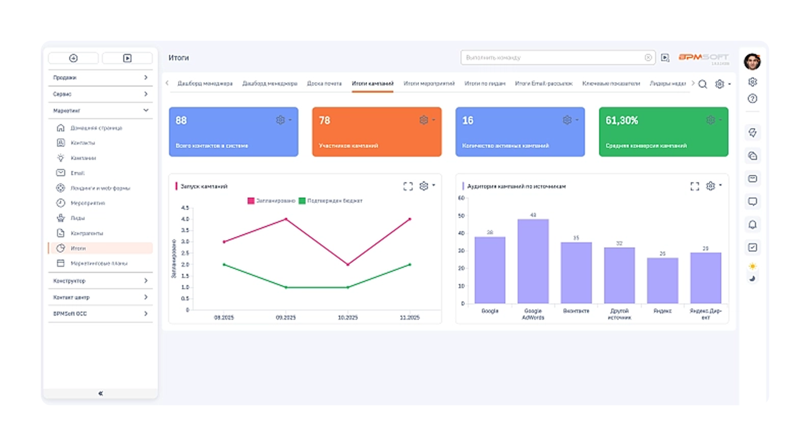
Task: Open gear menu on the 78 participants card
Action: (426, 120)
